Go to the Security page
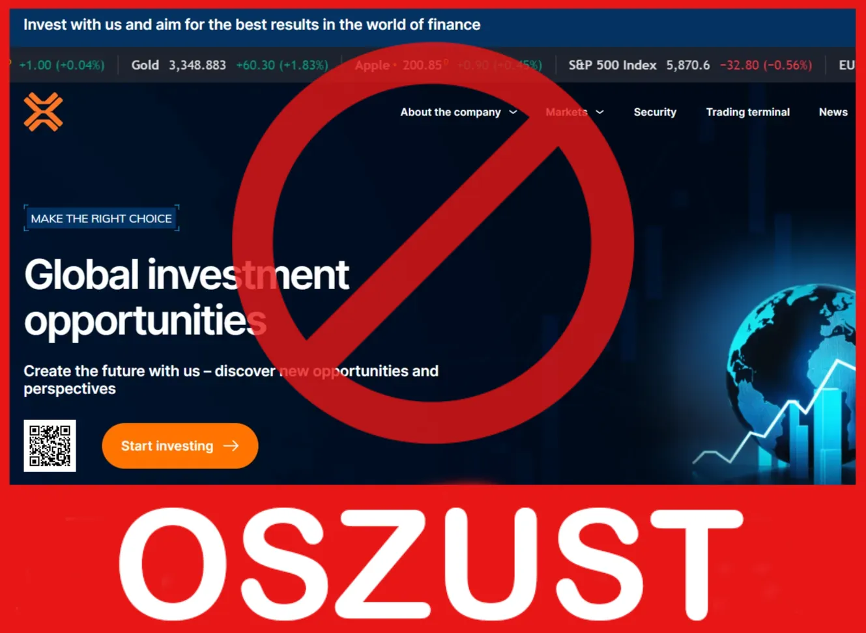 [655, 112]
